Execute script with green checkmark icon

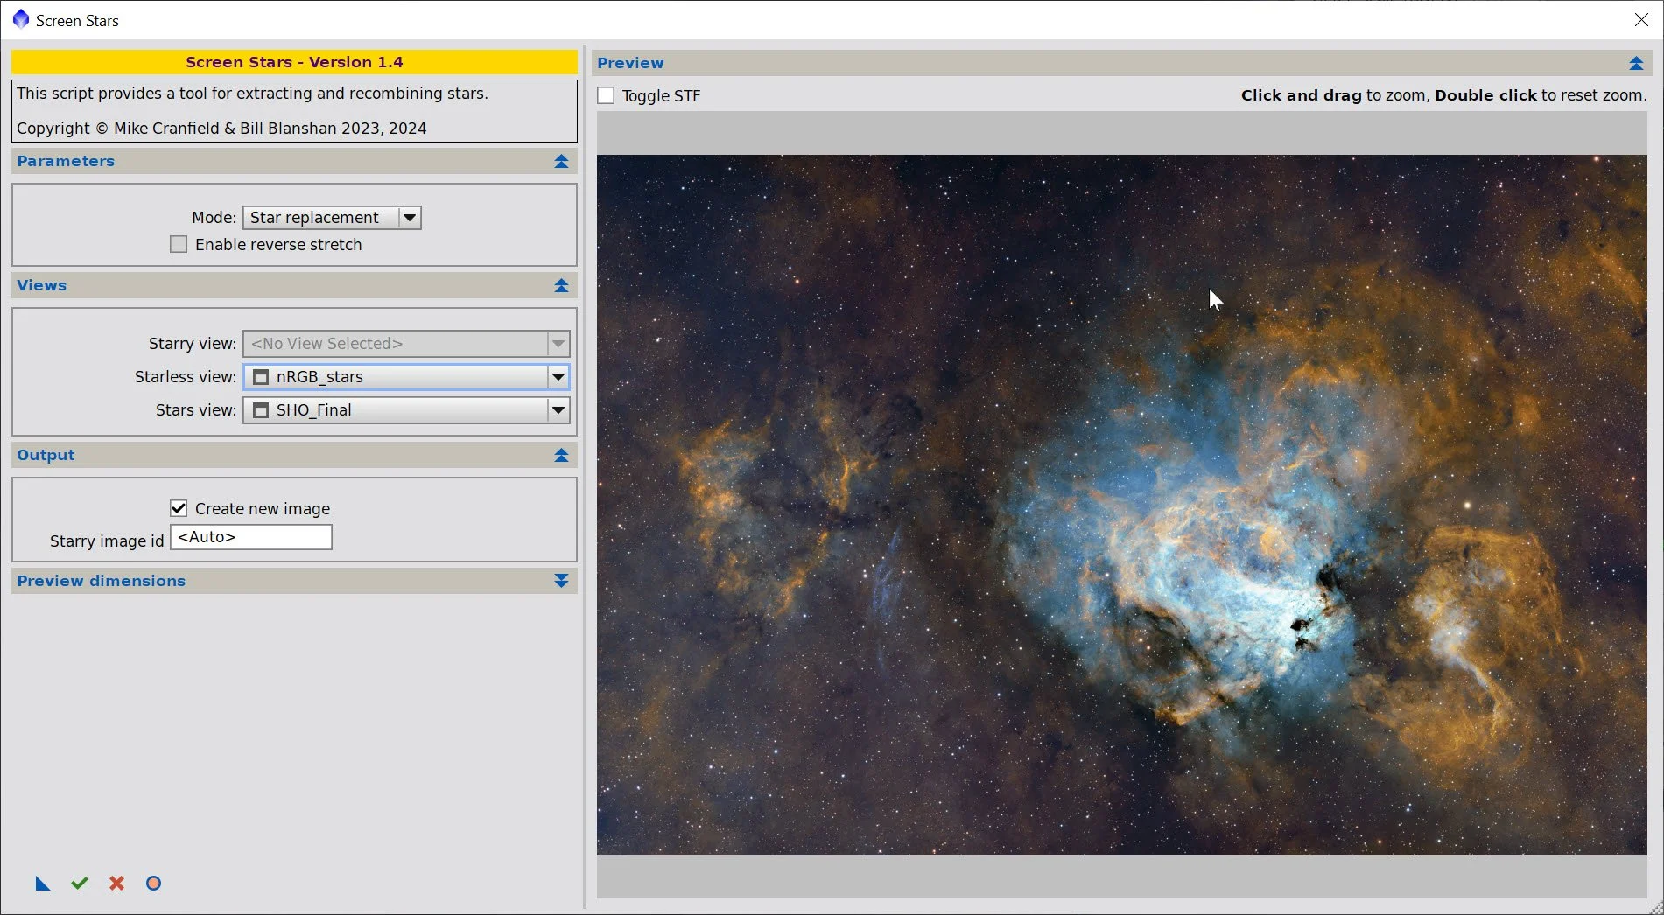pos(80,884)
